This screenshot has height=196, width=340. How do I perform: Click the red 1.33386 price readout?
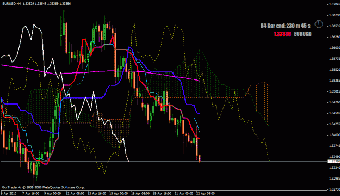point(282,34)
